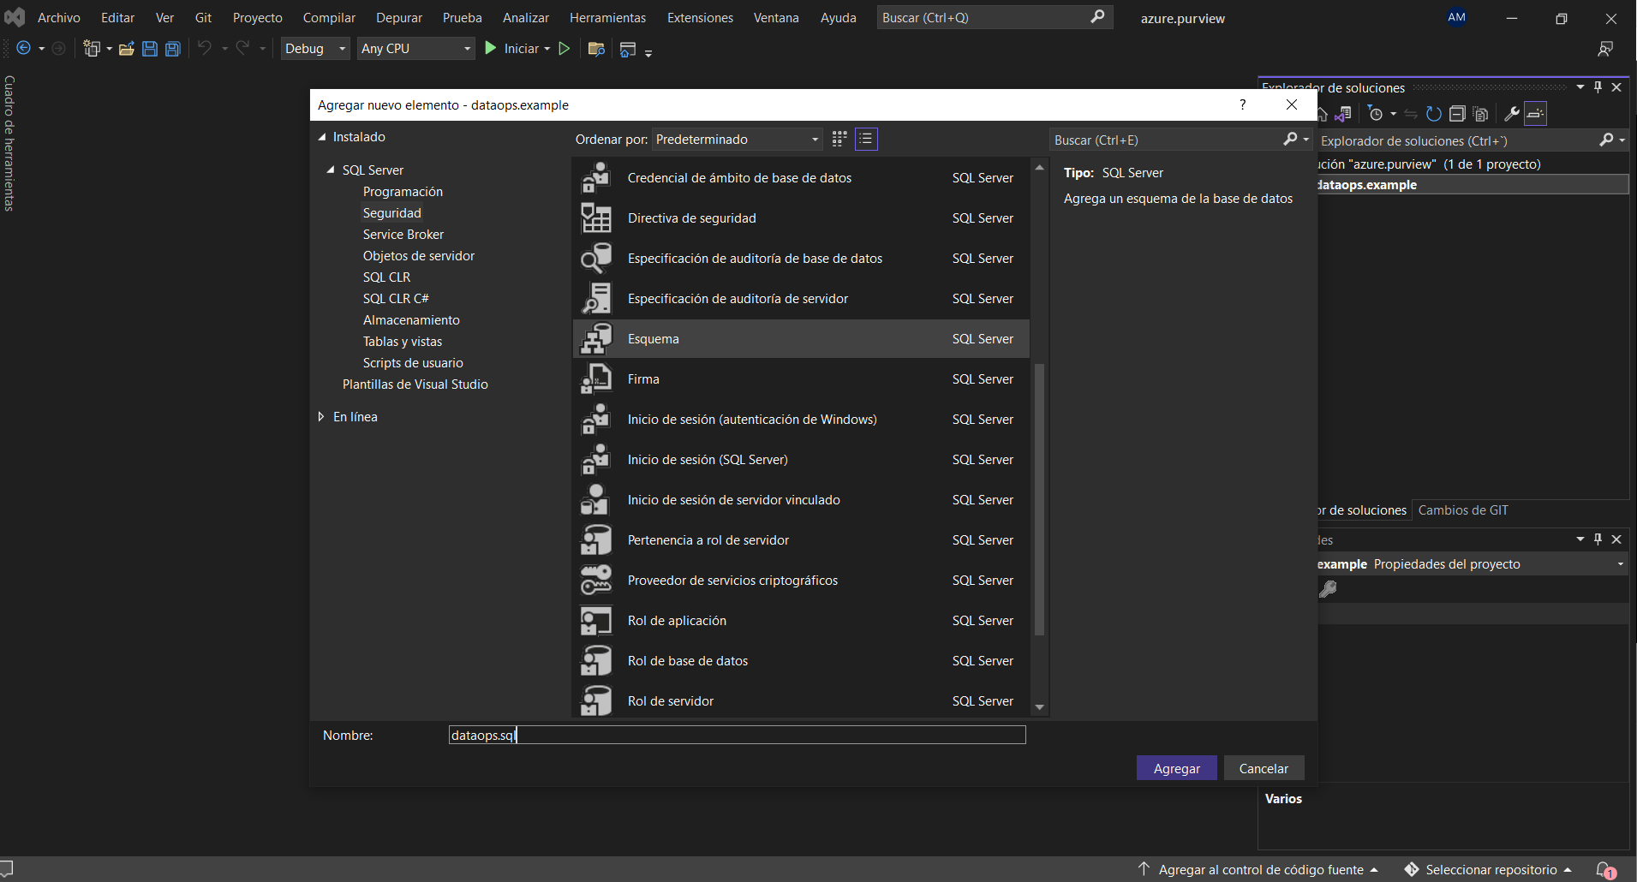Click the Nombre input containing dataops.sql
Image resolution: width=1637 pixels, height=882 pixels.
pos(737,735)
